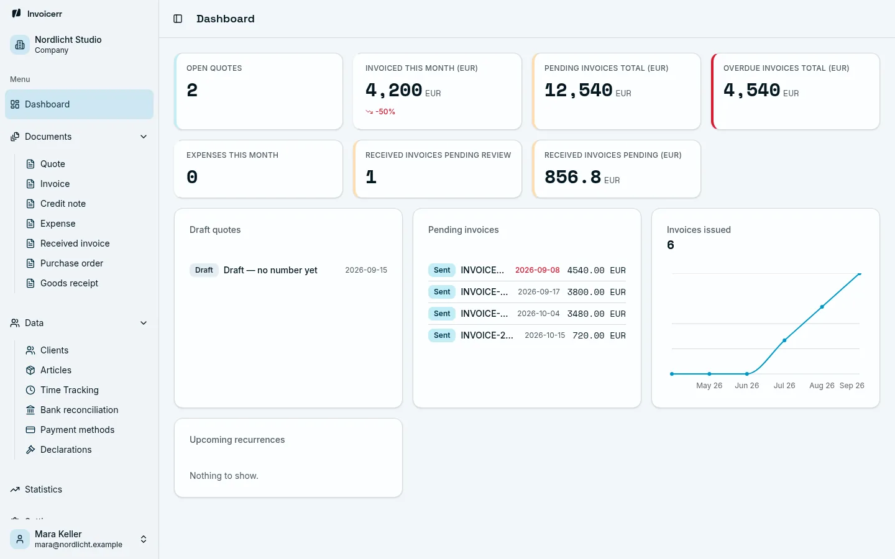Click the Nordlicht Studio company icon
This screenshot has height=559, width=895.
tap(20, 45)
